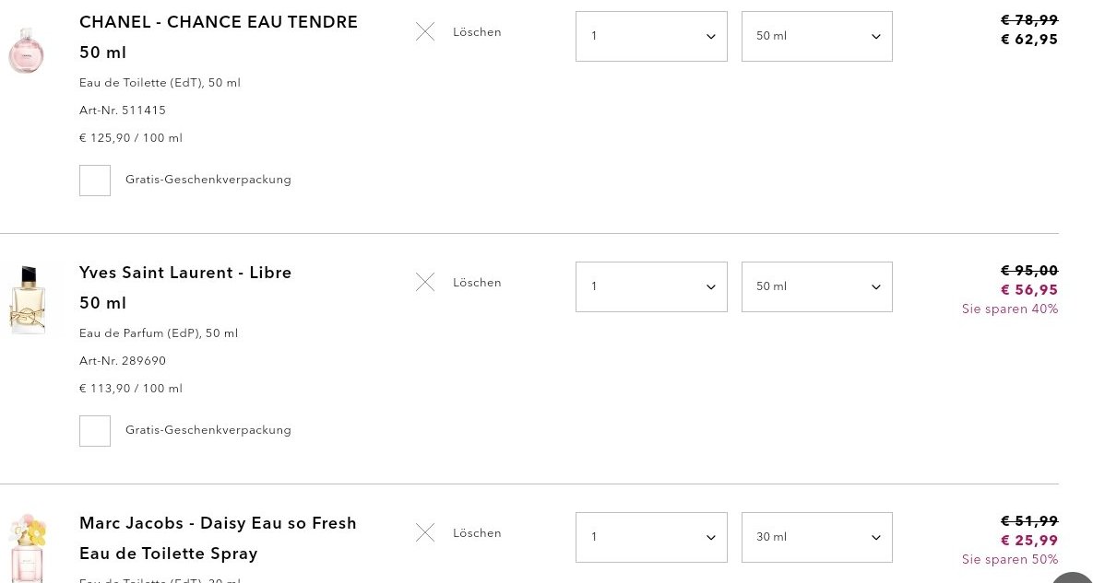Enable Gratis-Geschenkverpackung for Chanel item
This screenshot has width=1093, height=583.
pyautogui.click(x=95, y=181)
